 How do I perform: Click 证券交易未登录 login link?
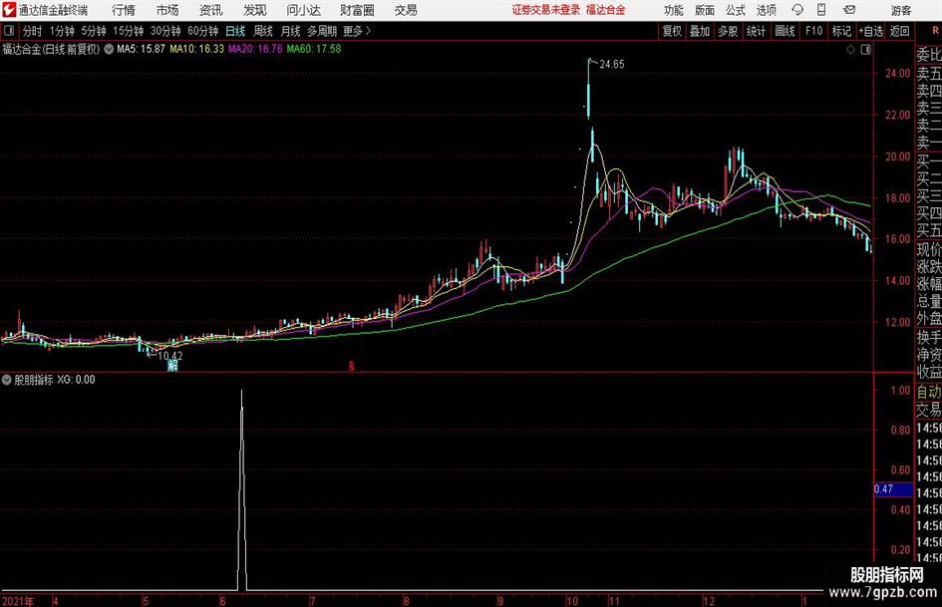tap(546, 10)
